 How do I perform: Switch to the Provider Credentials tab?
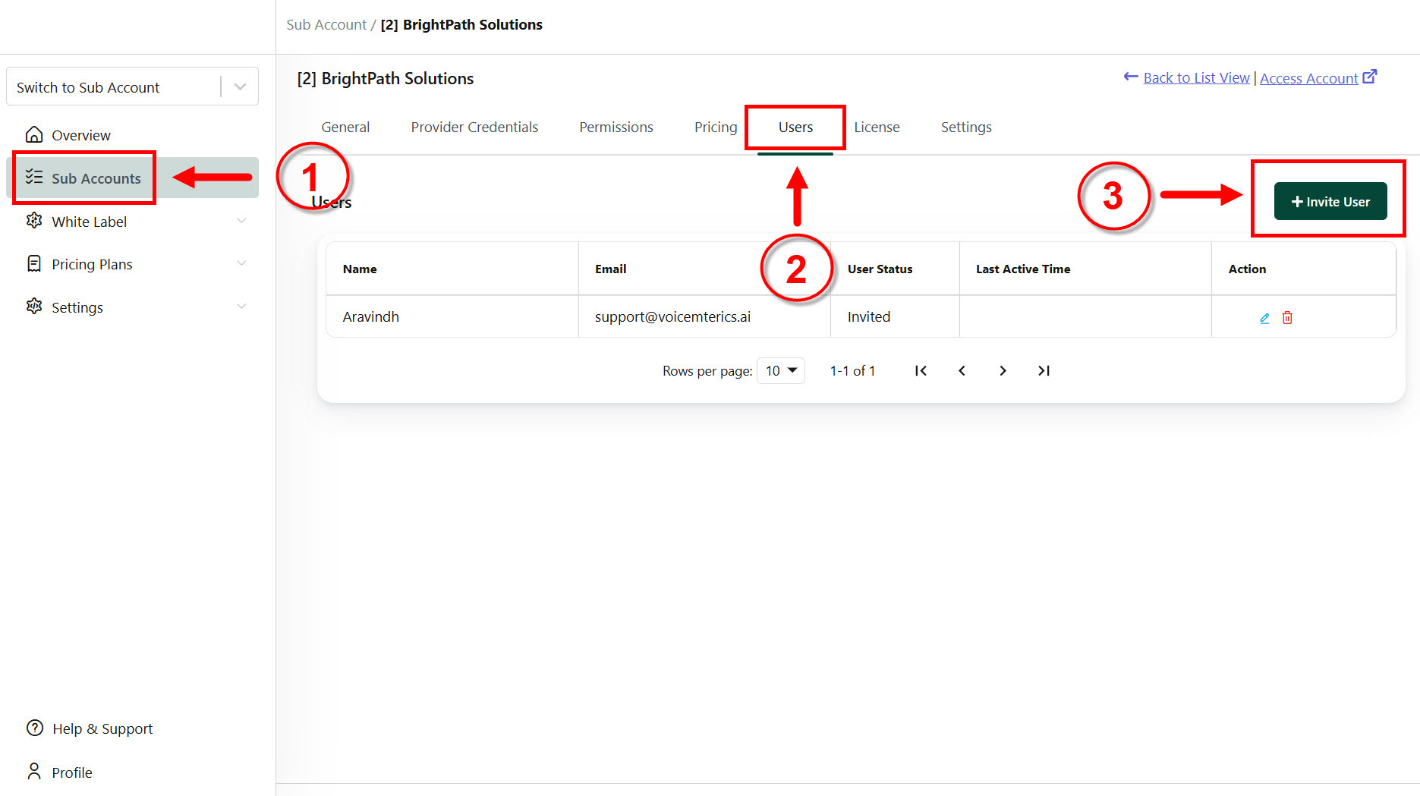click(x=474, y=127)
